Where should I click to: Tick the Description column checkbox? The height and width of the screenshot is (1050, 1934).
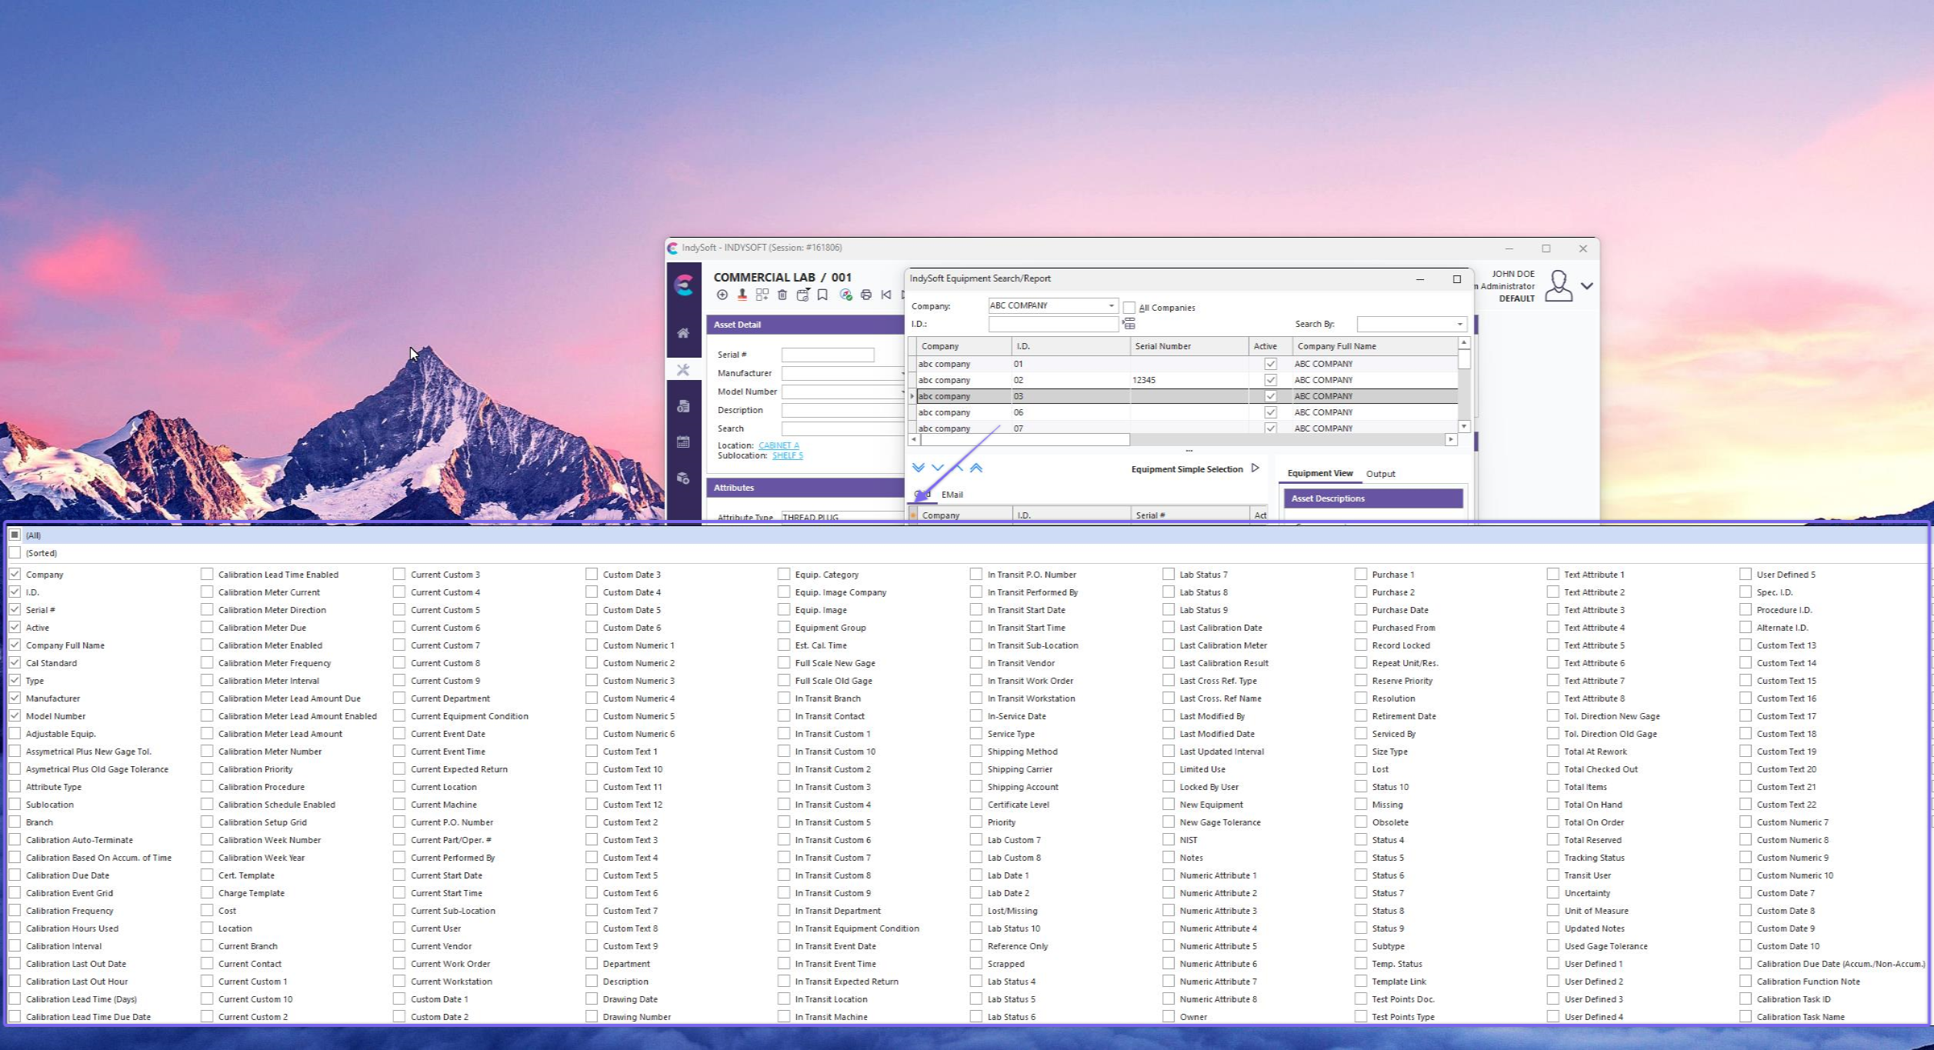[x=592, y=981]
